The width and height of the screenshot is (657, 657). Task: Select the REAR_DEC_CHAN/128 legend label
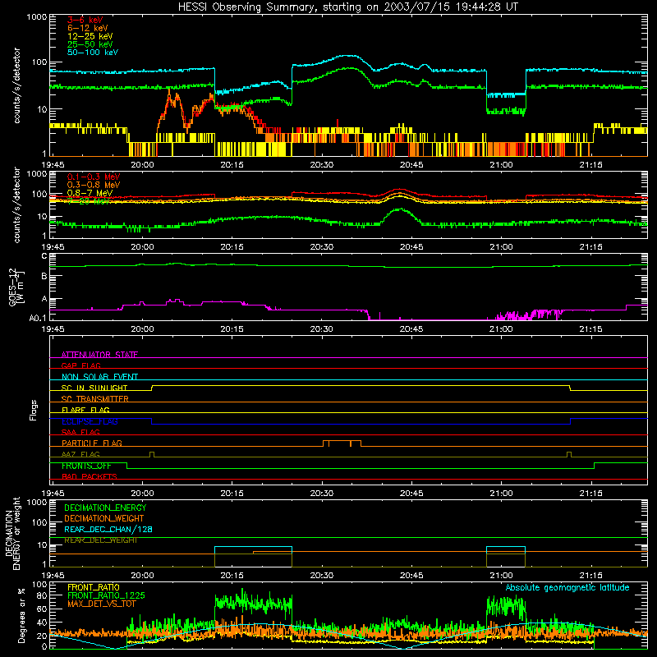click(108, 529)
